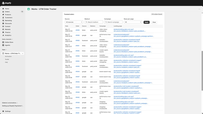Click the Agentic channel icon
This screenshot has width=203, height=114.
coord(3,45)
